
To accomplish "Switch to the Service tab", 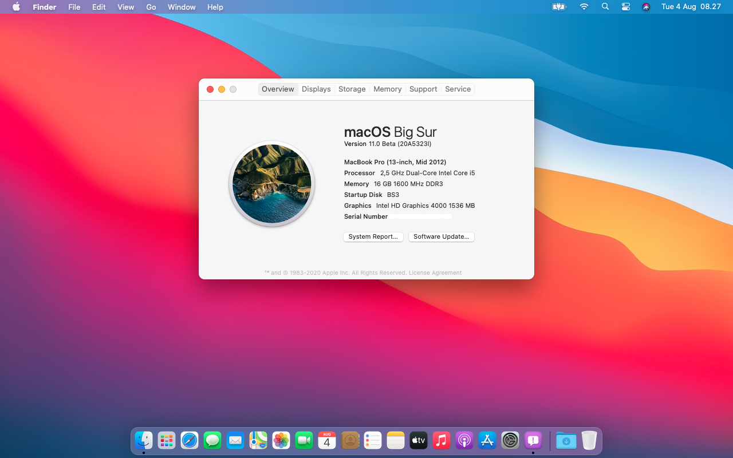I will (x=458, y=89).
